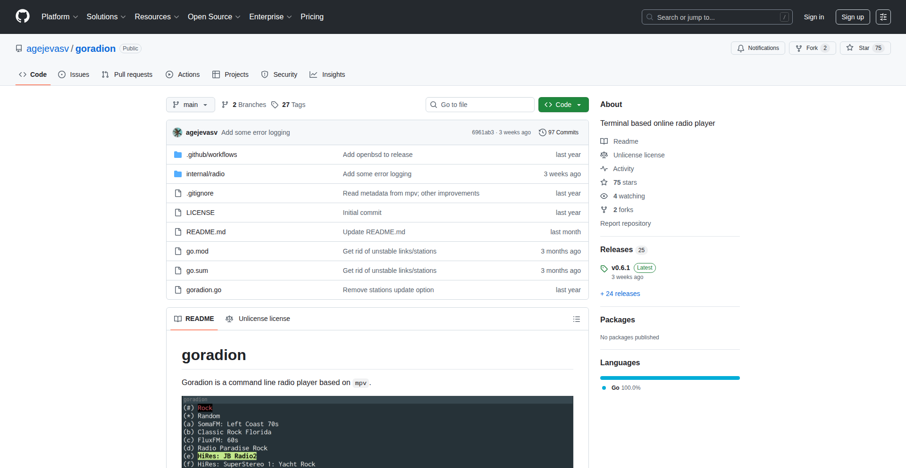
Task: Switch to the Actions tab
Action: [x=183, y=74]
